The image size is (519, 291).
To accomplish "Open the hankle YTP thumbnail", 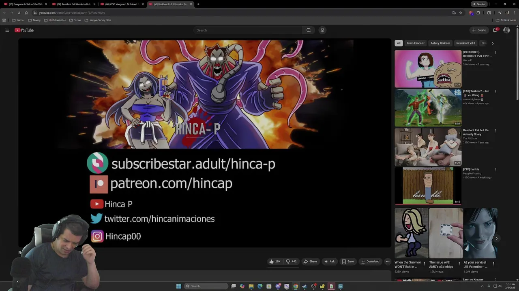I will 428,186.
